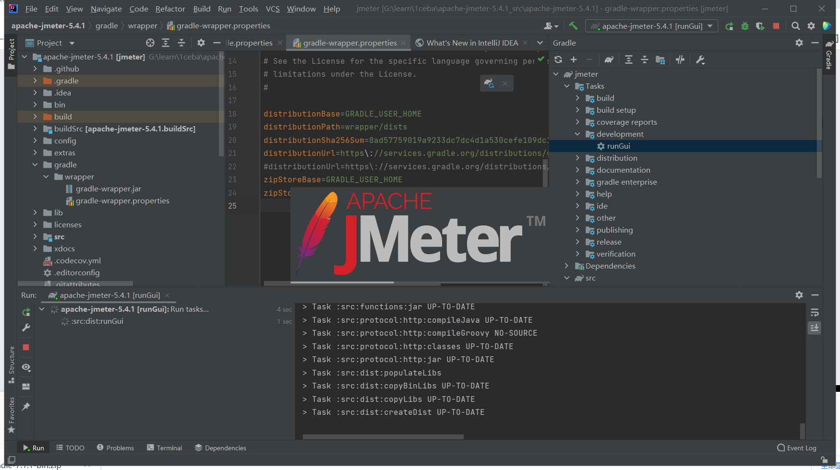Toggle scroll-to-end in the run console
This screenshot has width=840, height=470.
tap(814, 328)
